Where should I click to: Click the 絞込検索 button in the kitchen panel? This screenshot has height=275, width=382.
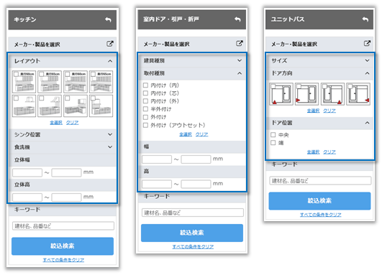63,246
